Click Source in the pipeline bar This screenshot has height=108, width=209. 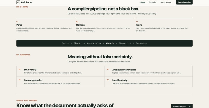65,43
